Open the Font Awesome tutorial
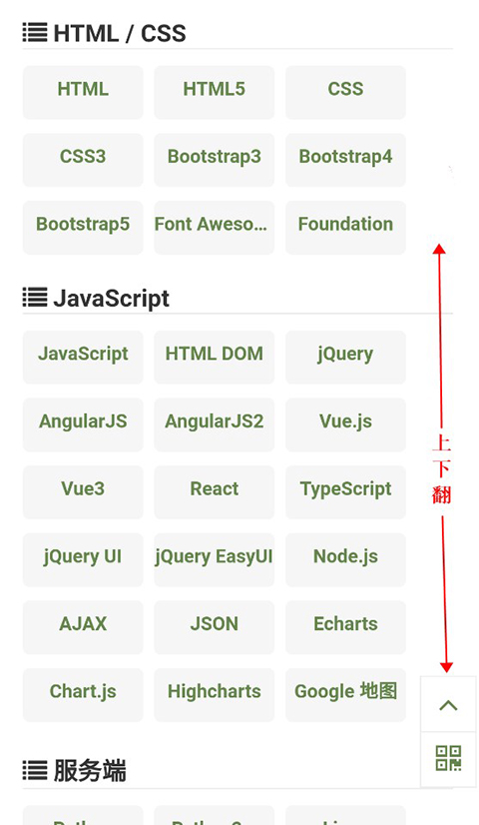This screenshot has height=825, width=479. click(214, 228)
